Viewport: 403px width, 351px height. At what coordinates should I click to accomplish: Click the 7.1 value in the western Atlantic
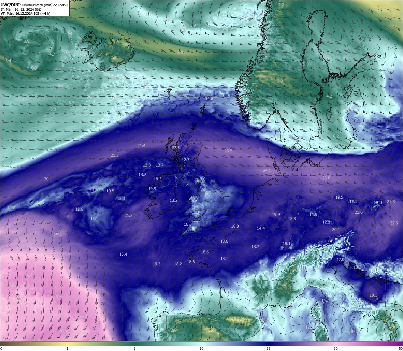tap(58, 142)
